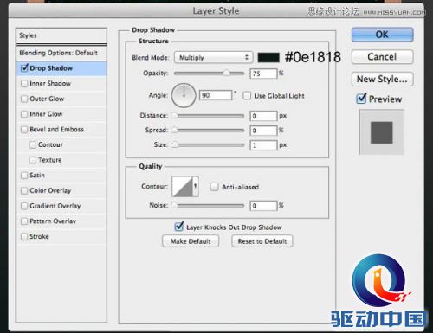The height and width of the screenshot is (333, 433).
Task: Open the New Style dialog button
Action: tap(382, 79)
